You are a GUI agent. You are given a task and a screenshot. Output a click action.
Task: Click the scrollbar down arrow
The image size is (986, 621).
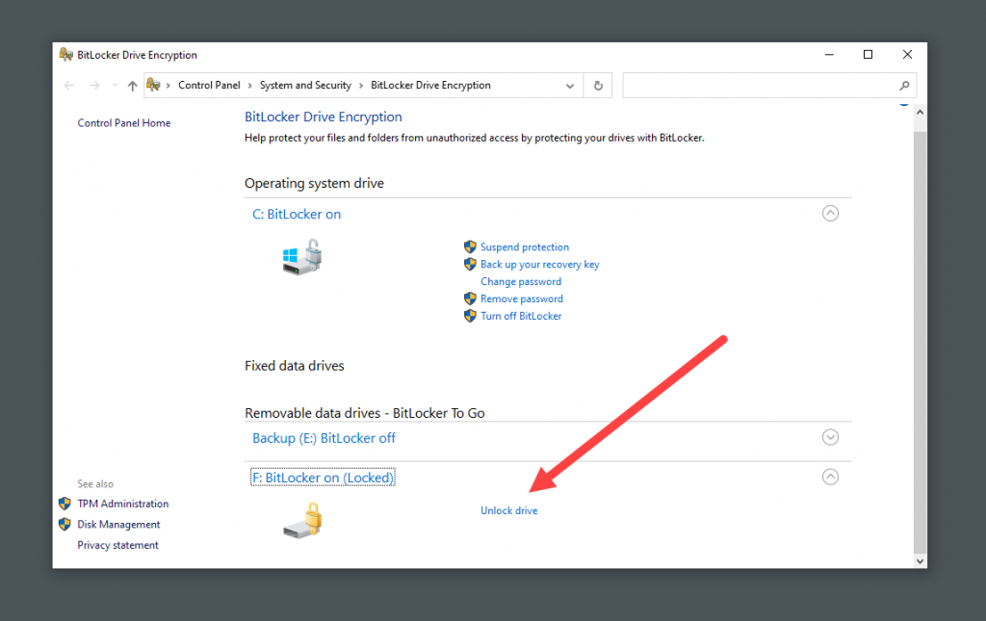920,560
